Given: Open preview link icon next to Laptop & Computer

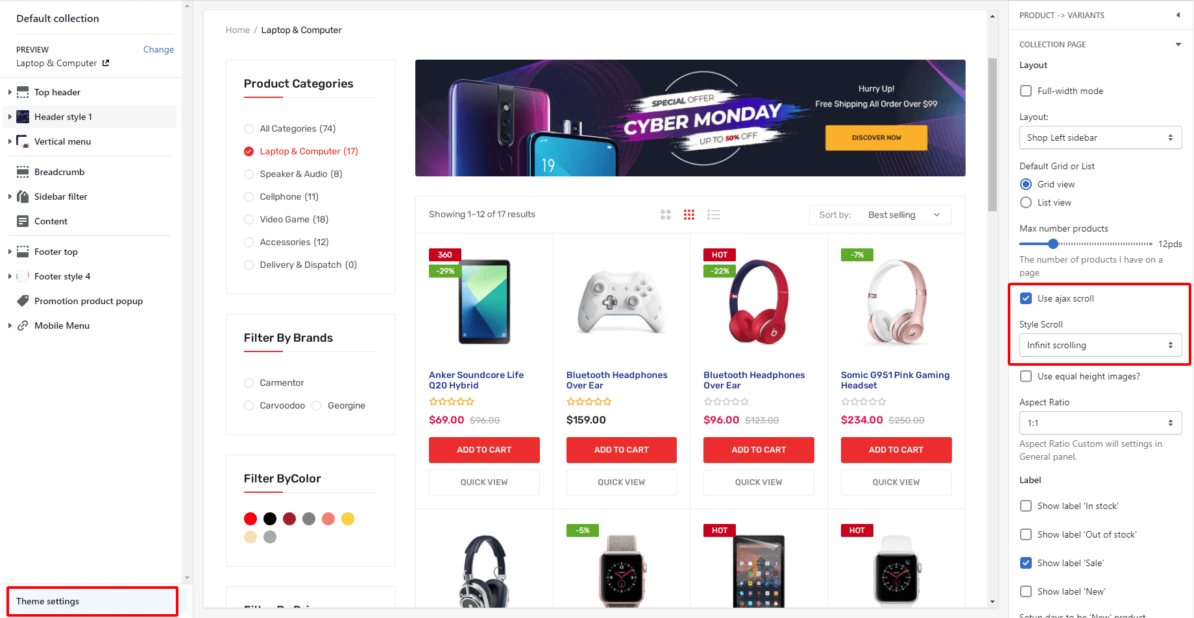Looking at the screenshot, I should click(x=106, y=63).
